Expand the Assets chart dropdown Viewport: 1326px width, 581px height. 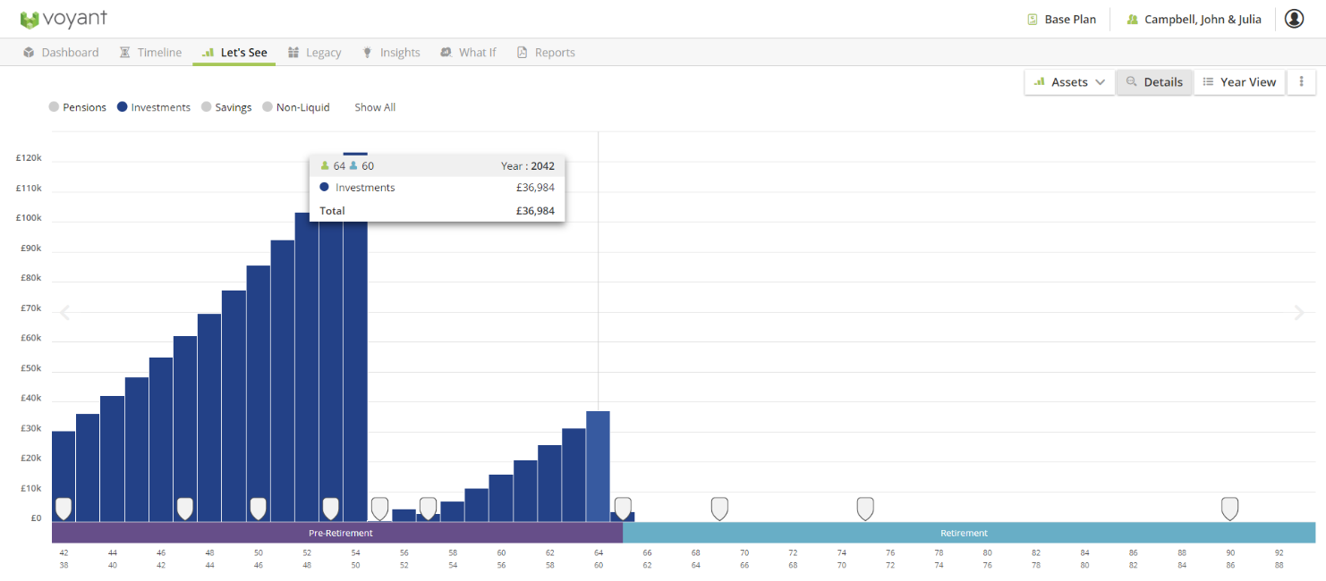pyautogui.click(x=1069, y=81)
